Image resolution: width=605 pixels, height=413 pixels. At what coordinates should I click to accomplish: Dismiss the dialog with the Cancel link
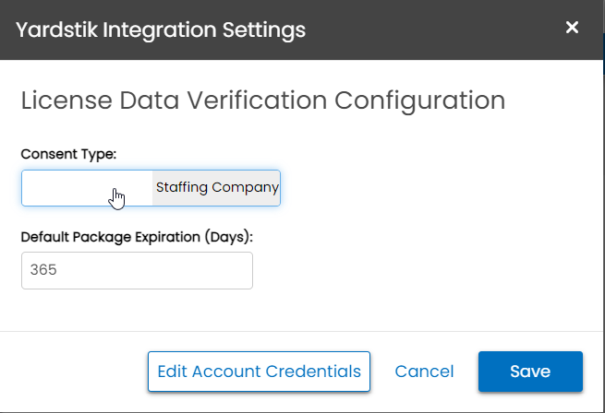coord(424,372)
